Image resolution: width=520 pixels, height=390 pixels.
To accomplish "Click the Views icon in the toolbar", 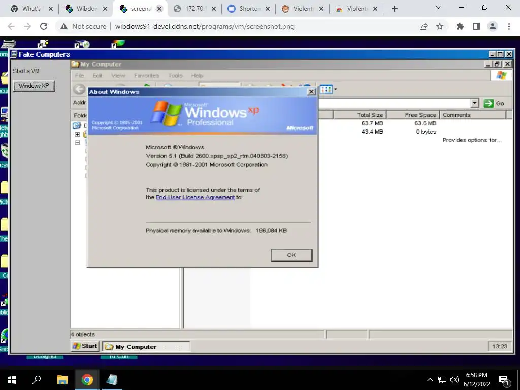I will coord(326,89).
